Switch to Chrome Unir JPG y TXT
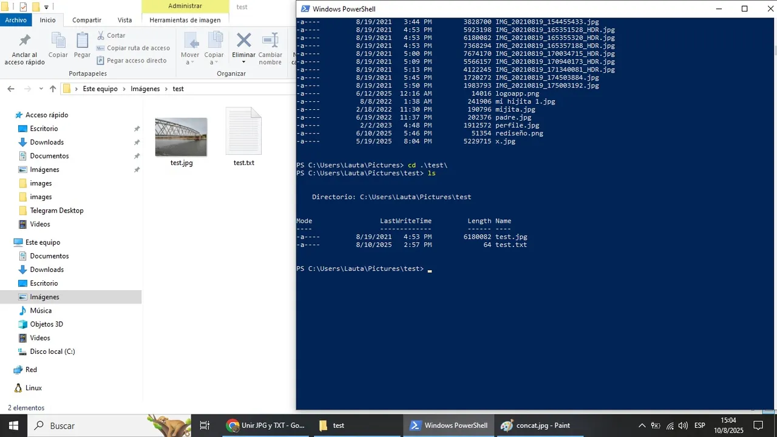 point(265,425)
